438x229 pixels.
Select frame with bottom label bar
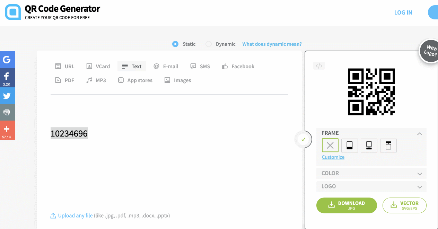[350, 146]
